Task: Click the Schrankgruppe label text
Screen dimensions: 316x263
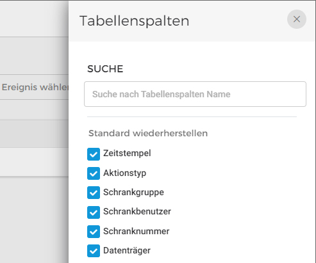Action: (133, 193)
